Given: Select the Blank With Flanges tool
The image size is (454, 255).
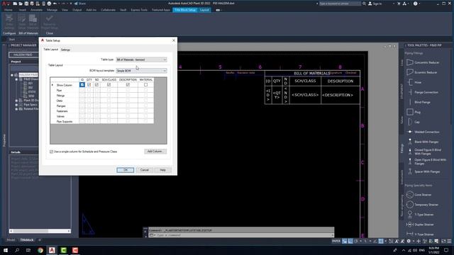Looking at the screenshot, I should (423, 142).
